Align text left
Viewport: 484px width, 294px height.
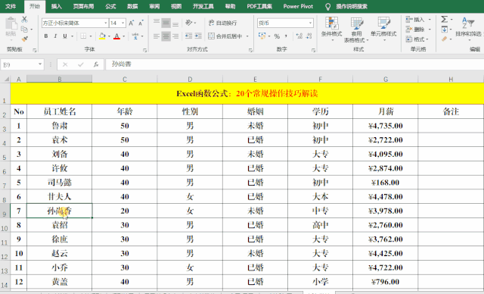[157, 36]
